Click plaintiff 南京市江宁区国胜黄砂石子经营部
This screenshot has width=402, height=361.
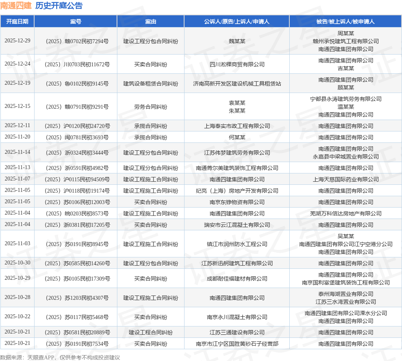(x=237, y=344)
